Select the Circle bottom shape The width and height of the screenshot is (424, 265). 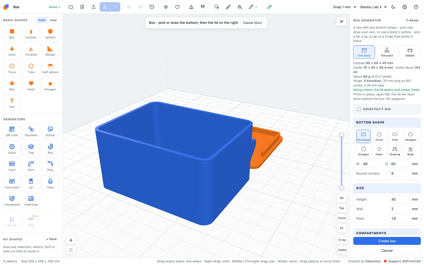[x=379, y=136]
